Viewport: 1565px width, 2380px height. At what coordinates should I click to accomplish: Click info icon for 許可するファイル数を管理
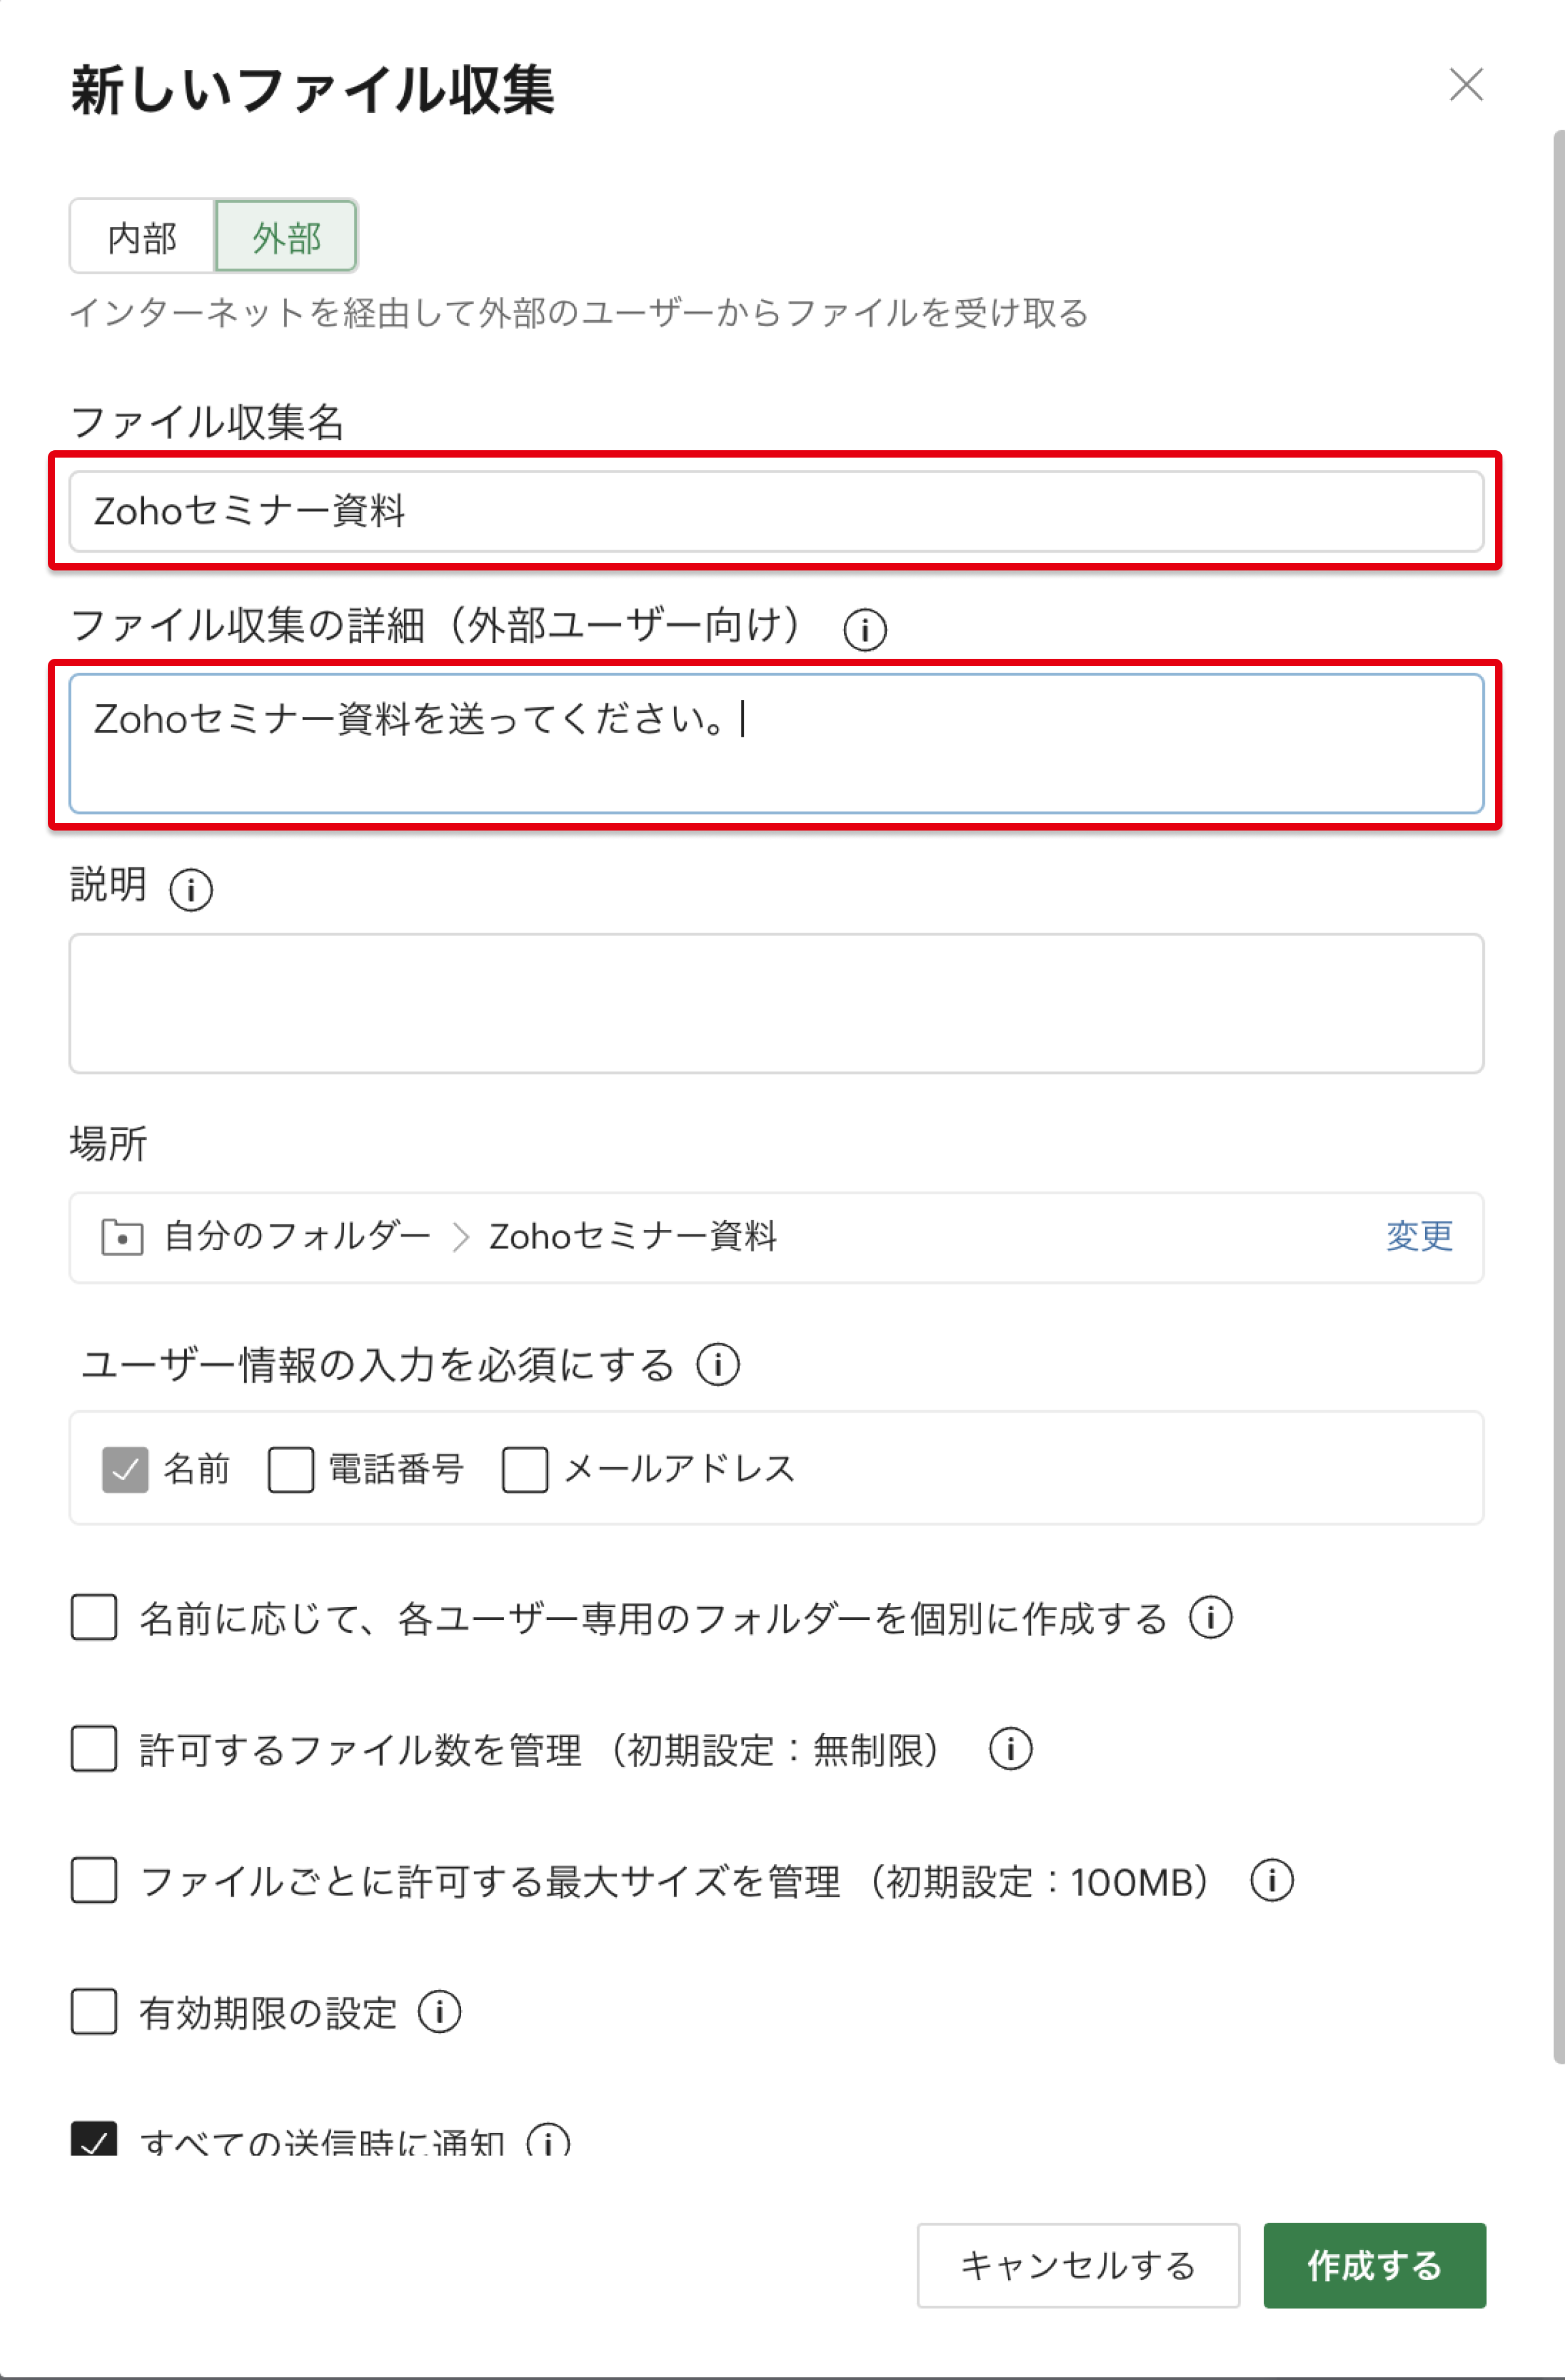click(1010, 1749)
